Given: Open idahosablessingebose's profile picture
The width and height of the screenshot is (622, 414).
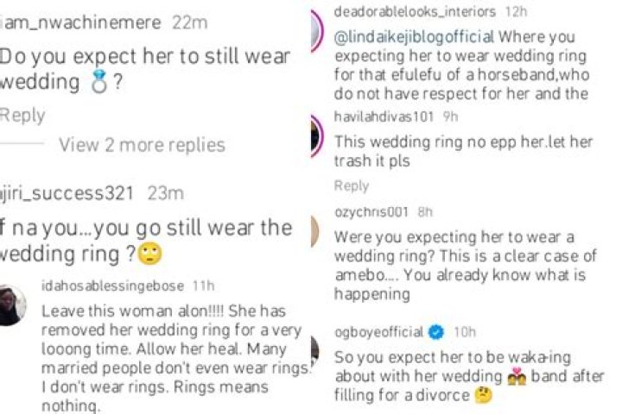Looking at the screenshot, I should pos(12,305).
